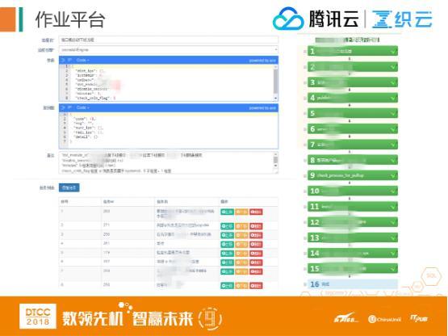Click the green move-up button in row 5
The image size is (448, 336).
227,254
